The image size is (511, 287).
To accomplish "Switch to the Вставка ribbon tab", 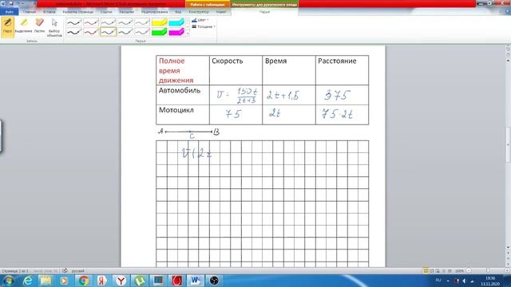I will 50,12.
